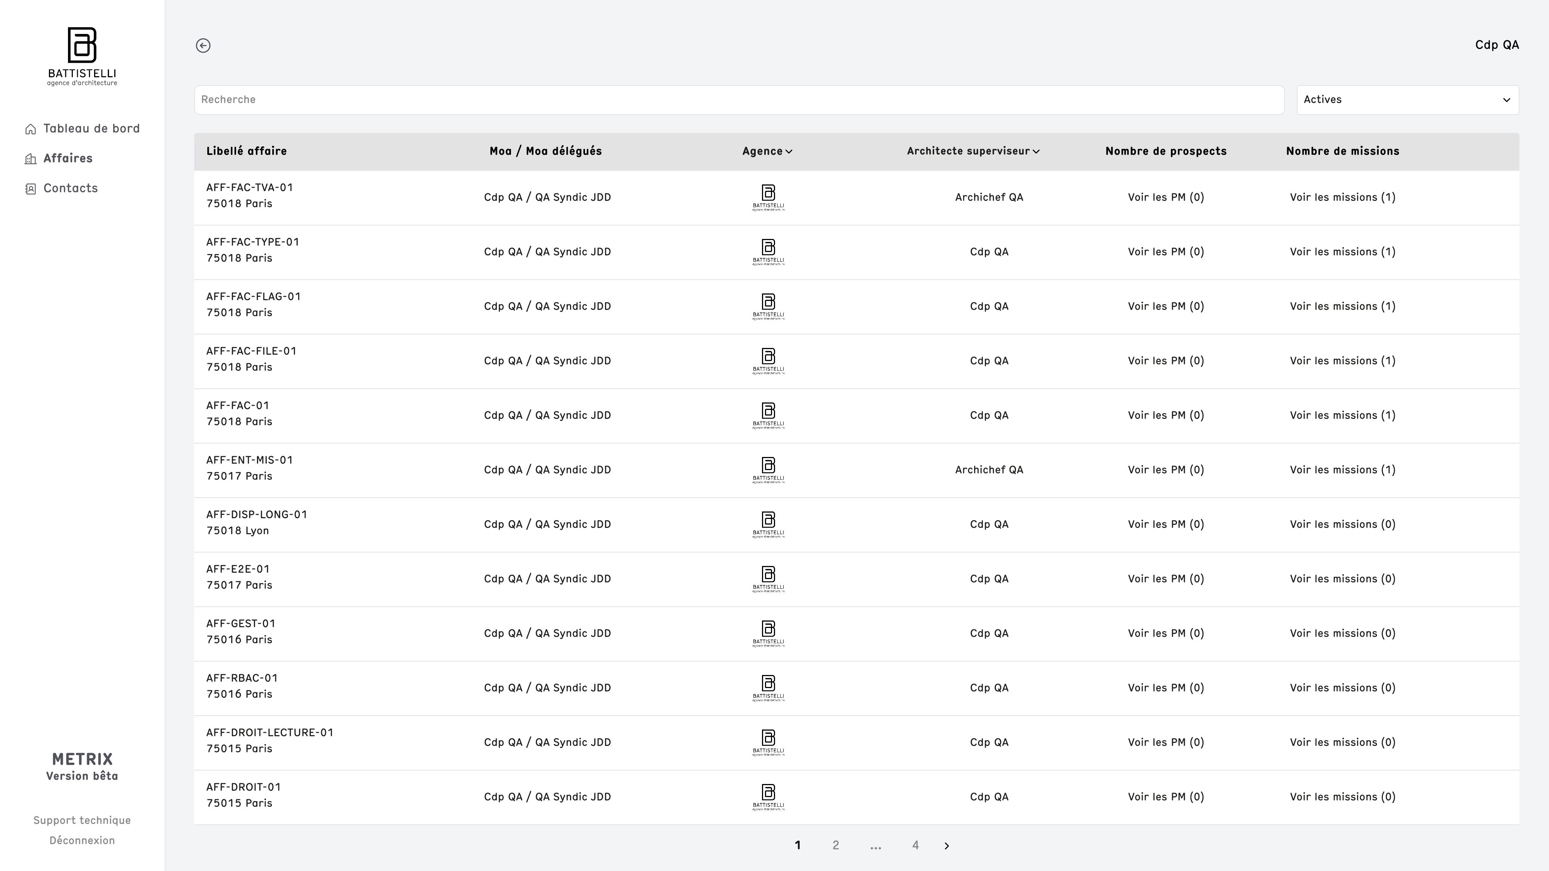Select the AFF-ENT-MIS-01 affair label
The width and height of the screenshot is (1549, 871).
[x=250, y=460]
